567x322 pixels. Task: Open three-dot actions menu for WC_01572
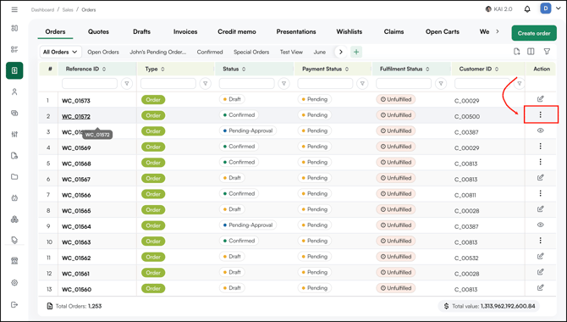click(541, 115)
